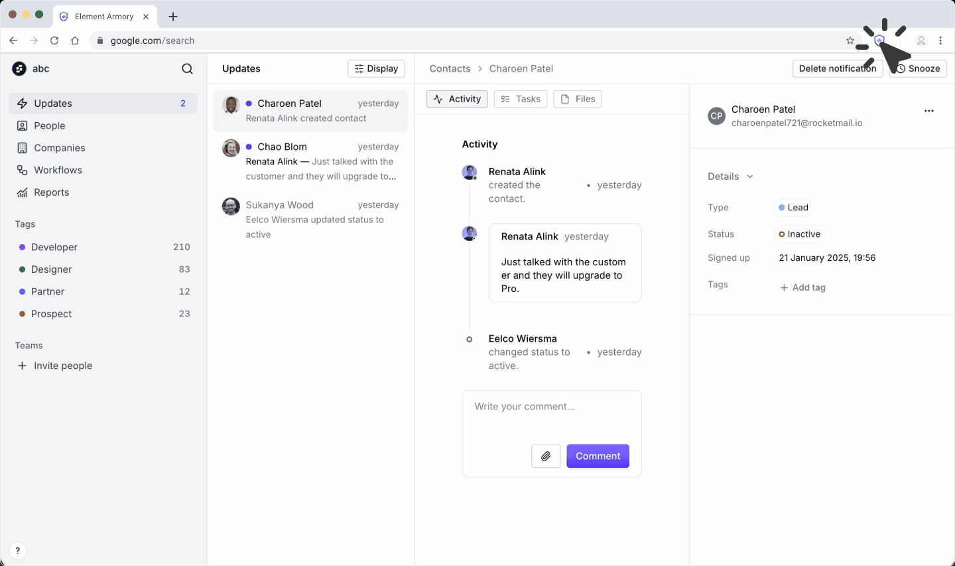Image resolution: width=955 pixels, height=566 pixels.
Task: Reload the page using browser refresh icon
Action: (x=54, y=40)
